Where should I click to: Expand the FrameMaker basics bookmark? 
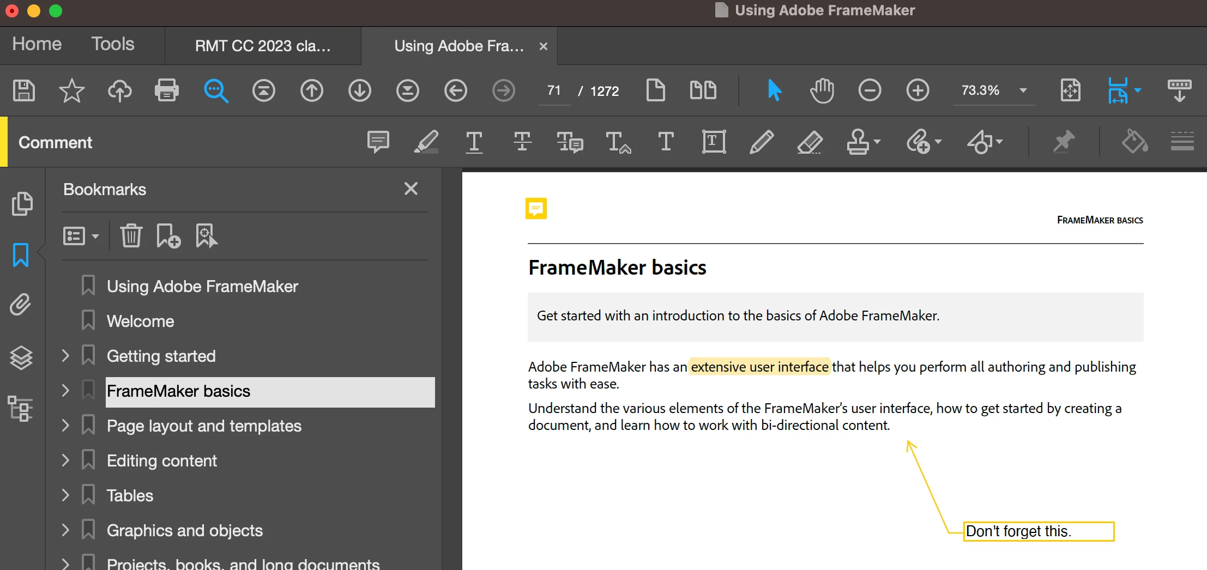tap(65, 391)
